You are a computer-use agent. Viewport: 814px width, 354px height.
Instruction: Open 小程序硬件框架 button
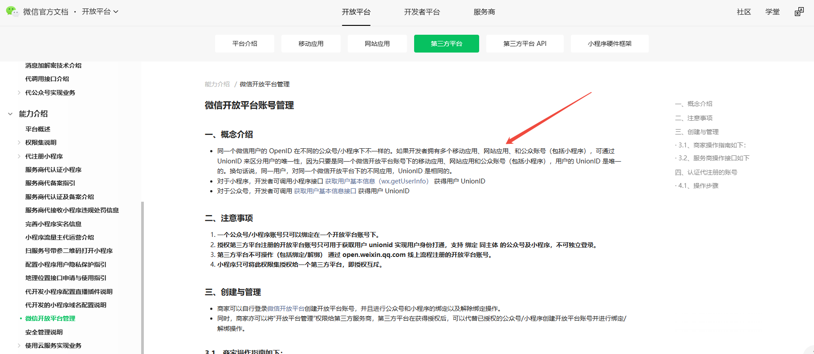tap(610, 44)
